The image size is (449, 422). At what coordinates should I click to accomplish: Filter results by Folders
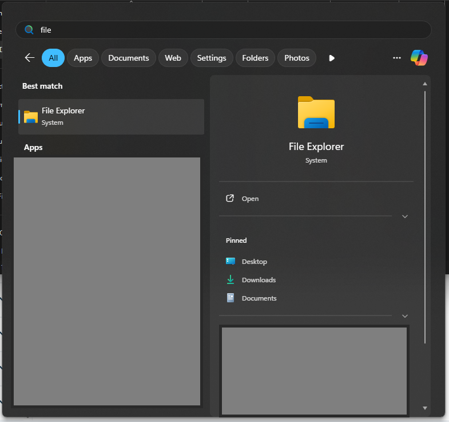(255, 58)
